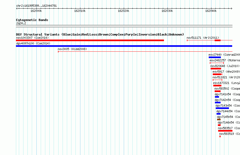Click the 162000k ruler label

36,11
